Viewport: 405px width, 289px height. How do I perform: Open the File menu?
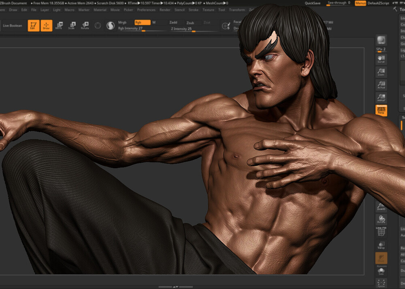[x=34, y=10]
